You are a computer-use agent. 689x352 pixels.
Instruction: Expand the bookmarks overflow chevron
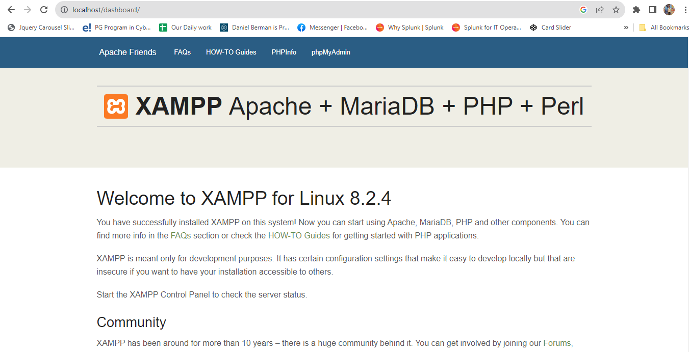(x=626, y=28)
